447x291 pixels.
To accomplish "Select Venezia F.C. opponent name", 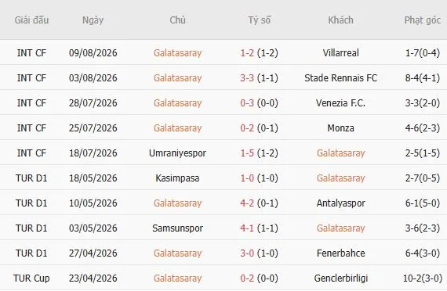I will 340,103.
